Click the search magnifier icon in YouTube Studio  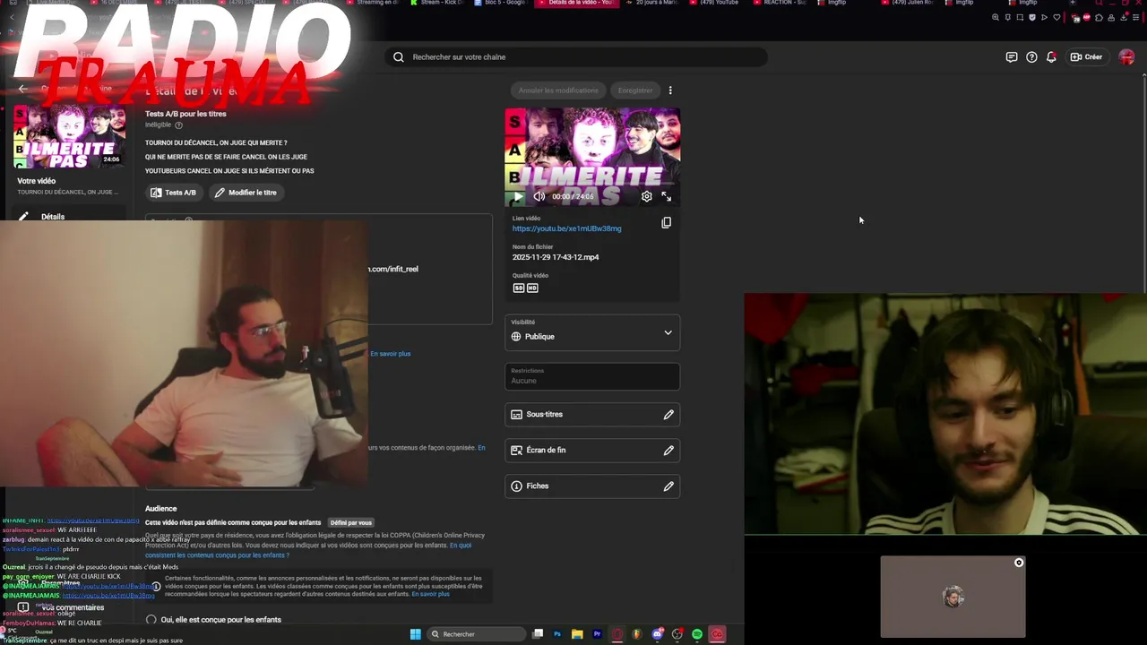tap(398, 57)
